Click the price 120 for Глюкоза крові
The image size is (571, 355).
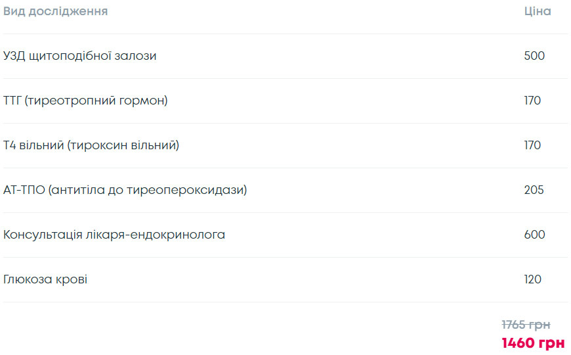tap(533, 279)
